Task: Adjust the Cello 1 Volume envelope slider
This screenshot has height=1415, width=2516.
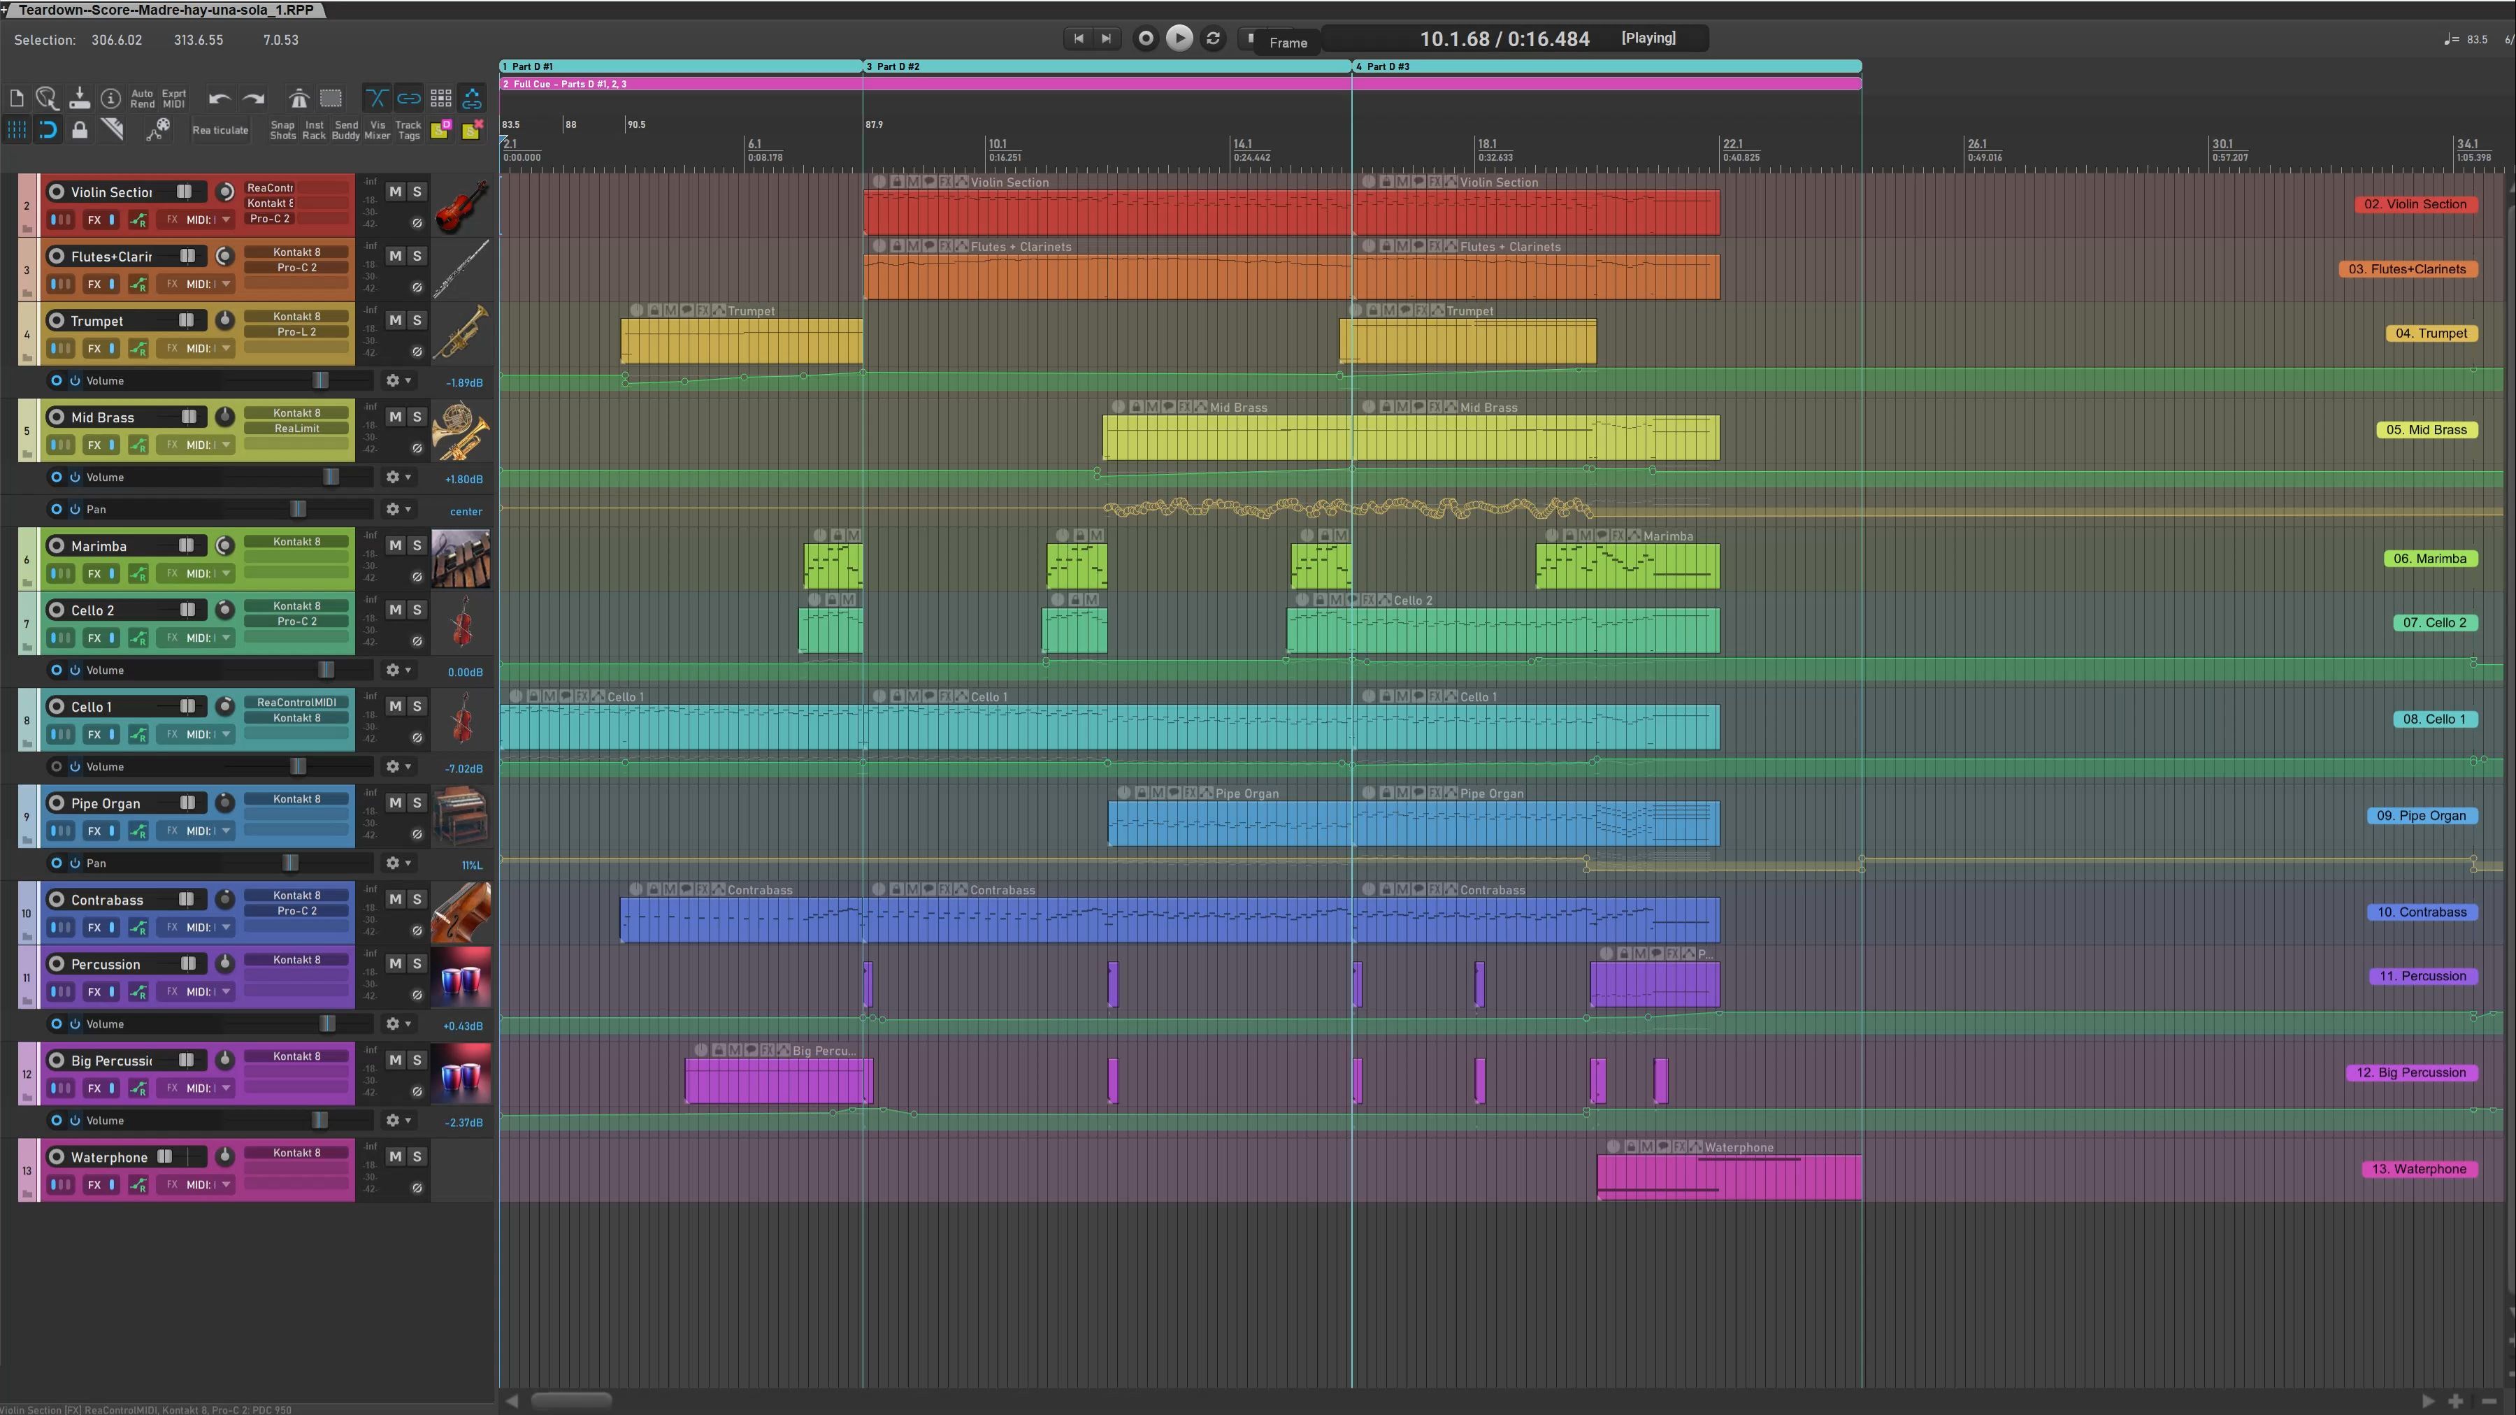Action: [298, 767]
